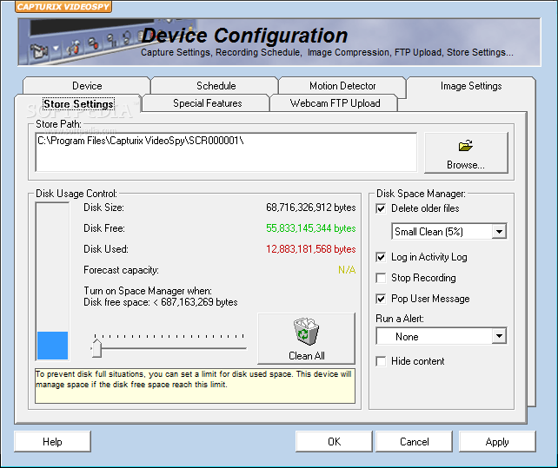Click the Disk Size value 68,716,326,912 bytes
The width and height of the screenshot is (558, 468).
(310, 208)
